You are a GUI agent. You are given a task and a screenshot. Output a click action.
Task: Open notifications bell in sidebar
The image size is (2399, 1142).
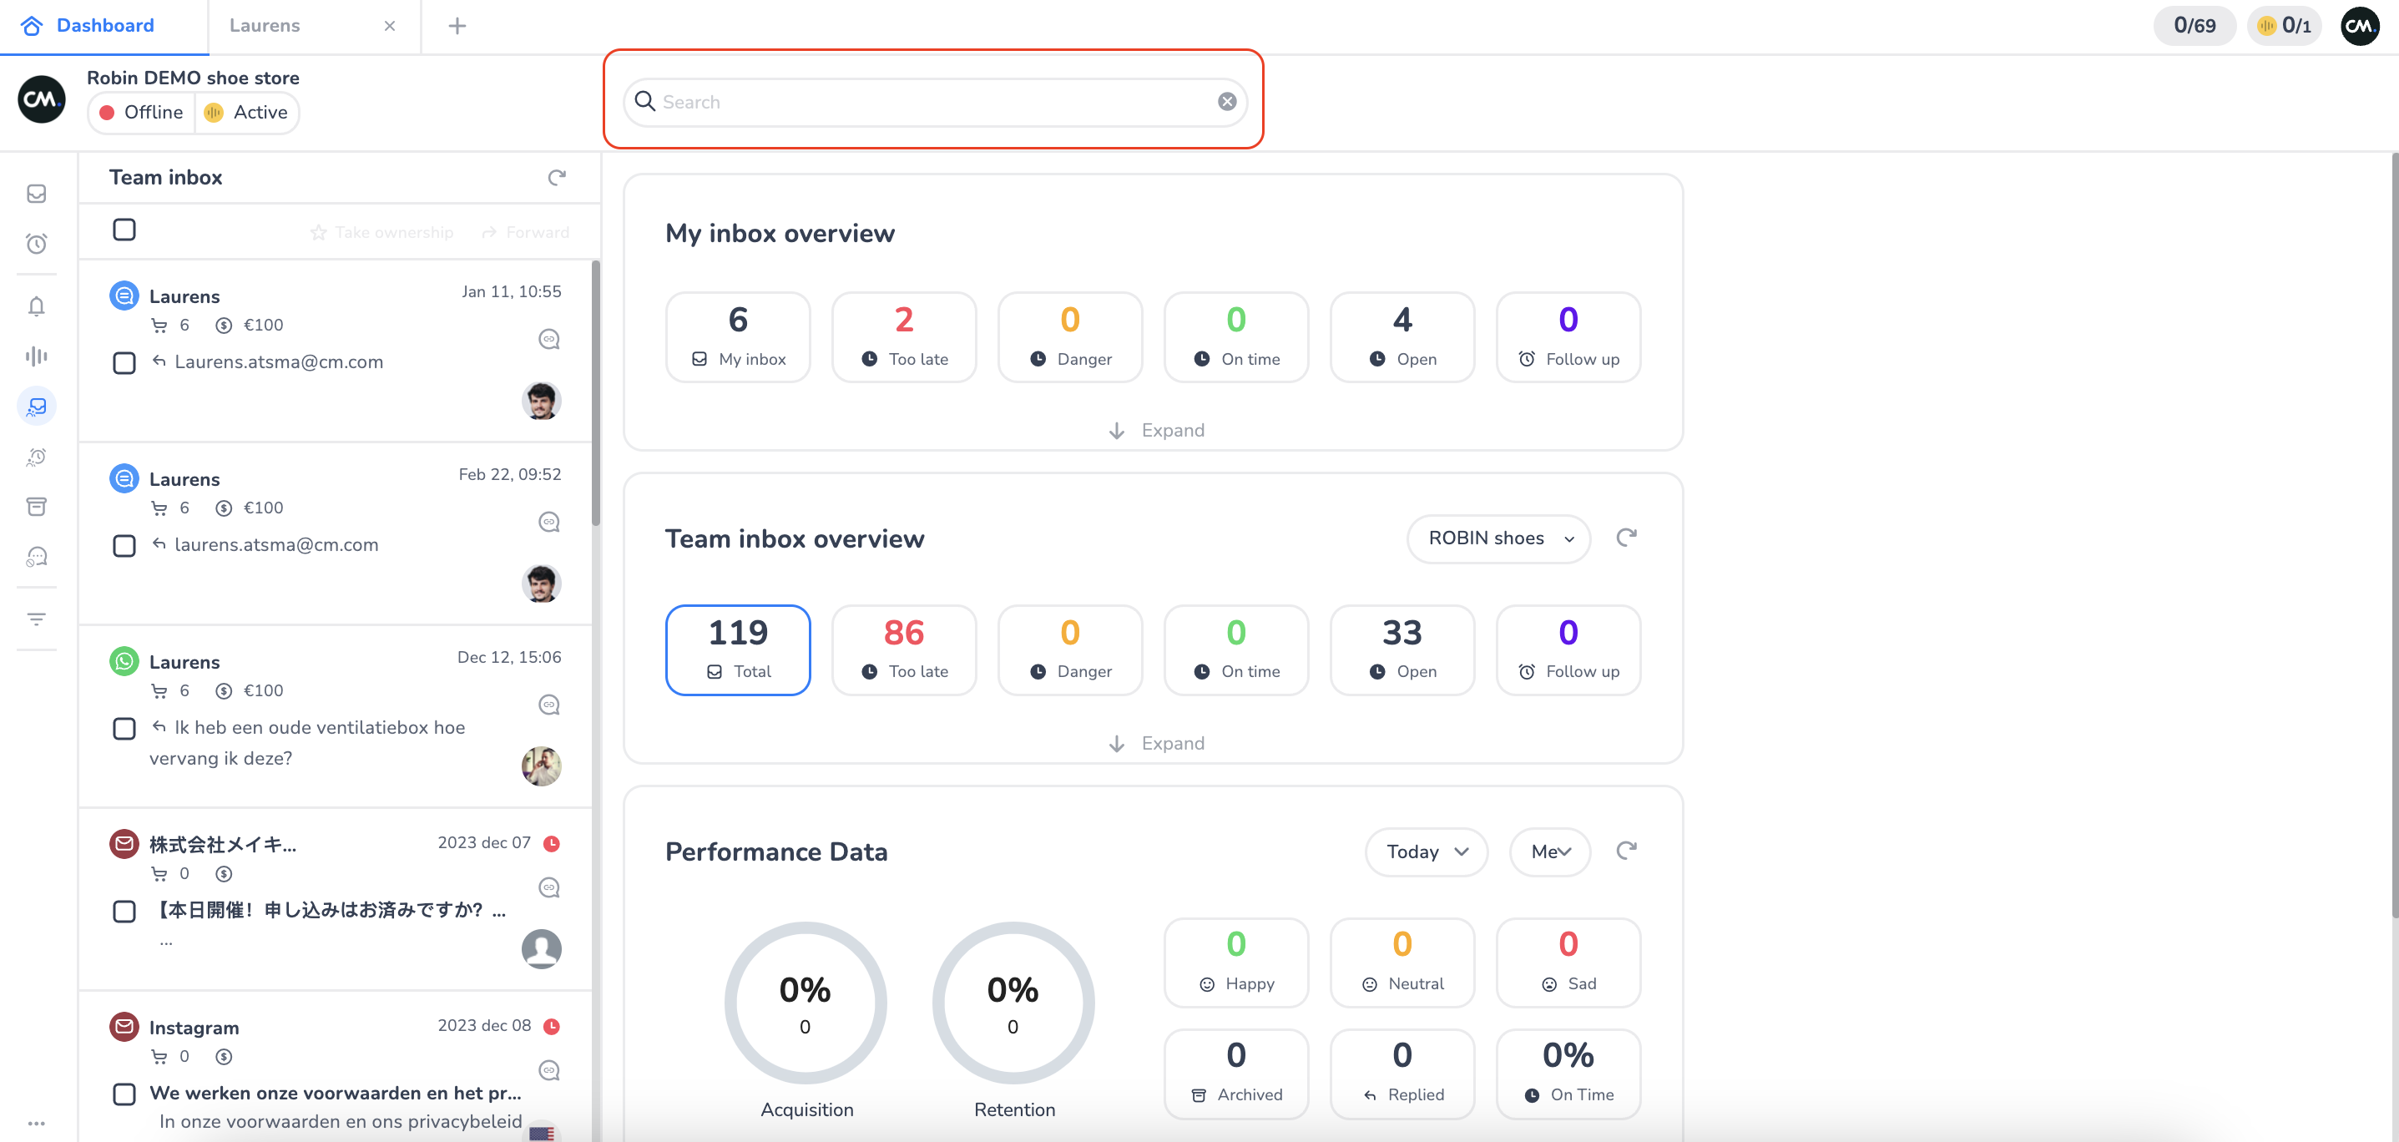pyautogui.click(x=37, y=306)
